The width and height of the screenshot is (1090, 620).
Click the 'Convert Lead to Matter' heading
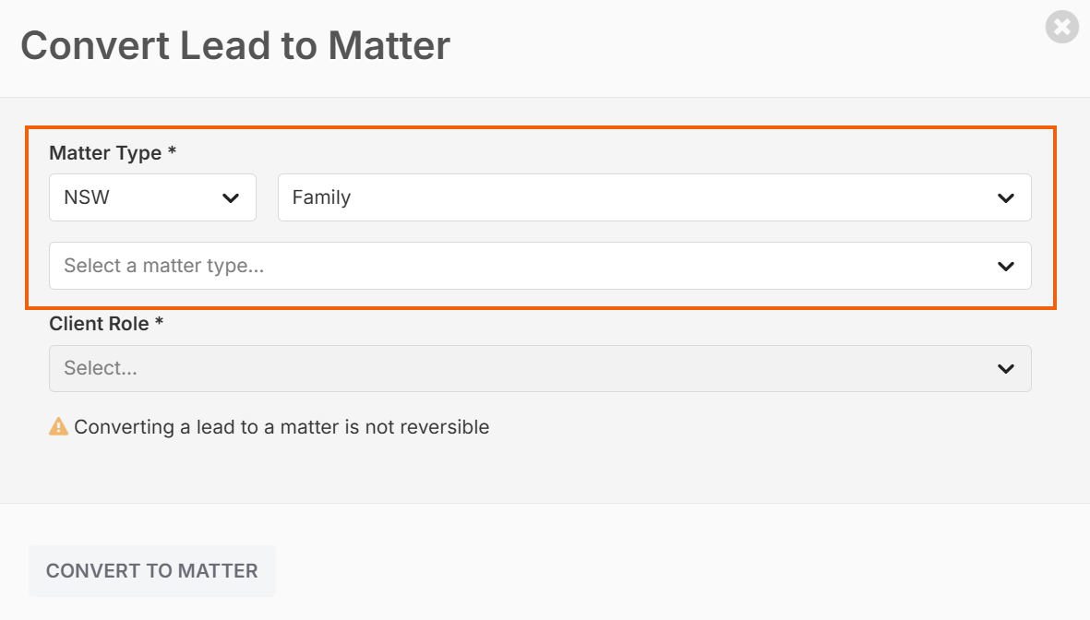(x=235, y=46)
